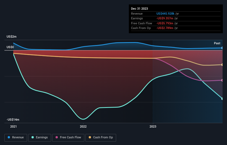The image size is (227, 145).
Task: Click the -US$9.357m earnings value
Action: (x=165, y=18)
